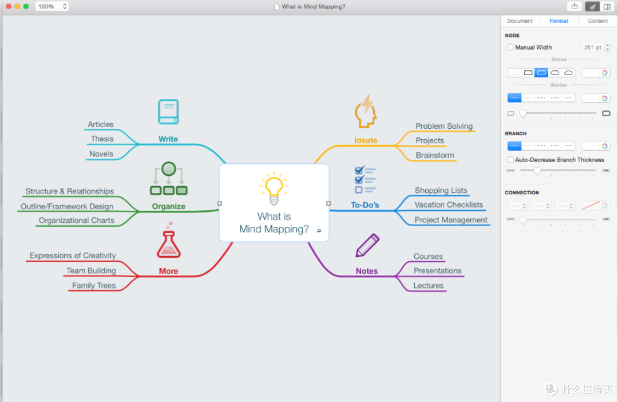Viewport: 618px width, 402px height.
Task: Choose the fine dotted branch style
Action: (x=528, y=146)
